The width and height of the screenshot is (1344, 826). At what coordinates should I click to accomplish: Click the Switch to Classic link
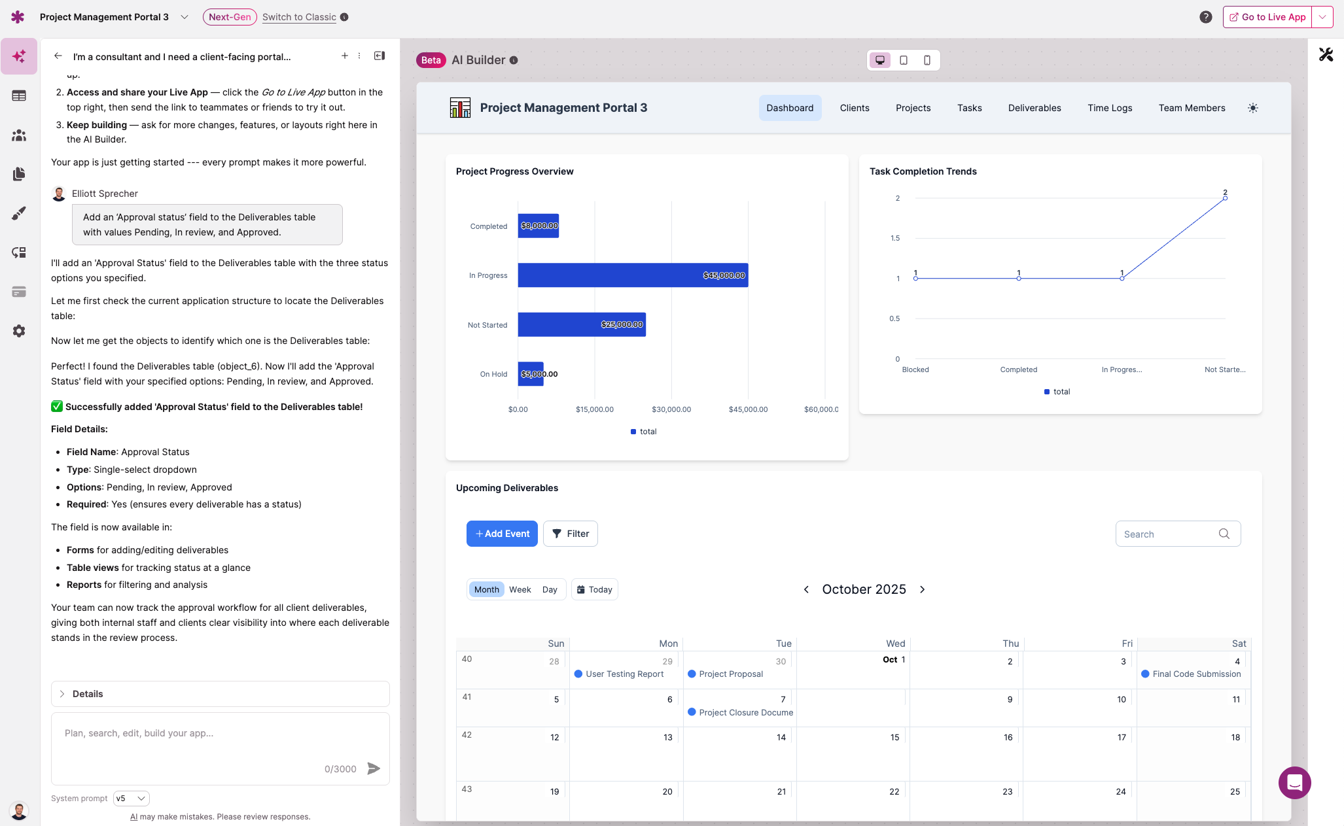pos(299,17)
